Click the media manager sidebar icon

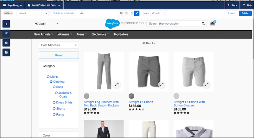6,52
